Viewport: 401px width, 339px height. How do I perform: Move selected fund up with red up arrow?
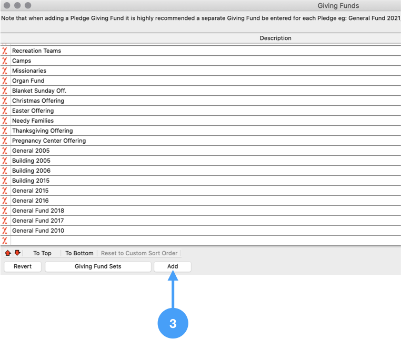point(8,253)
